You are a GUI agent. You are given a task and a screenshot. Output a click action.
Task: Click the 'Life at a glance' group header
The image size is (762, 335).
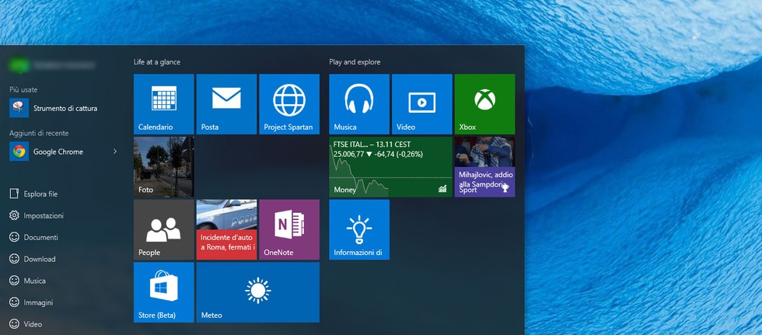coord(157,62)
